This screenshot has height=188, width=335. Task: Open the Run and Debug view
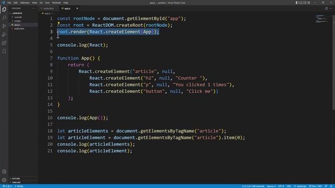click(4, 34)
